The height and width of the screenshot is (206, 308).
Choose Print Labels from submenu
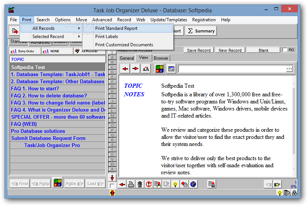128,37
